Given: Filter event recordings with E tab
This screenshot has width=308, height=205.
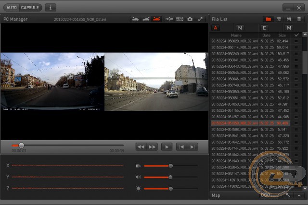Looking at the screenshot, I should [264, 28].
